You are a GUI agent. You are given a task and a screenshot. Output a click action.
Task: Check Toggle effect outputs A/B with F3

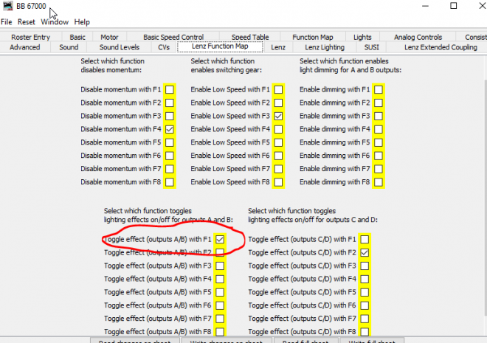coord(220,266)
